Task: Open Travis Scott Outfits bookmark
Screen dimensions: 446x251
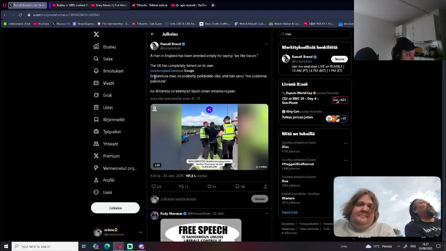Action: 215,24
